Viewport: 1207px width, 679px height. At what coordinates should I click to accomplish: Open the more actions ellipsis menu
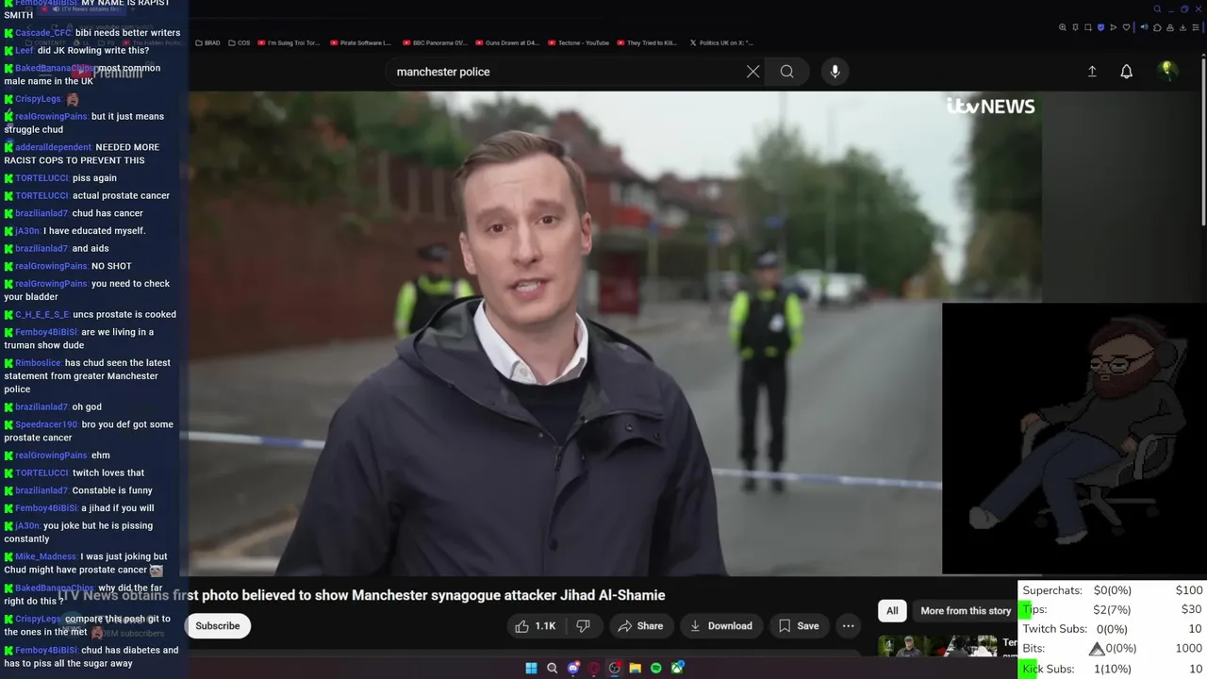coord(848,626)
